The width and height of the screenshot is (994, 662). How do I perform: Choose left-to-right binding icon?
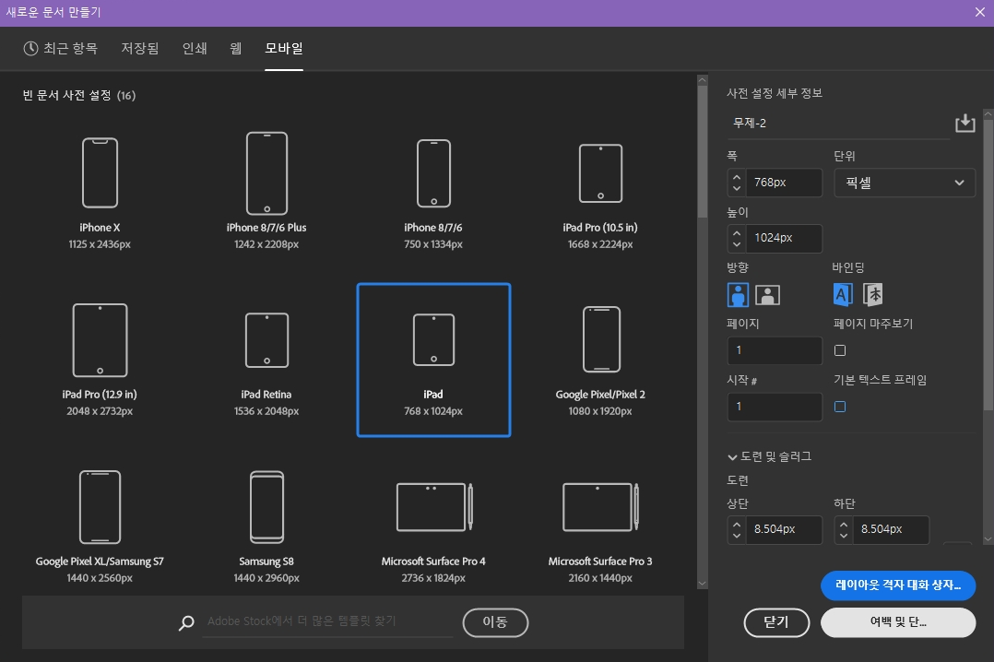843,294
